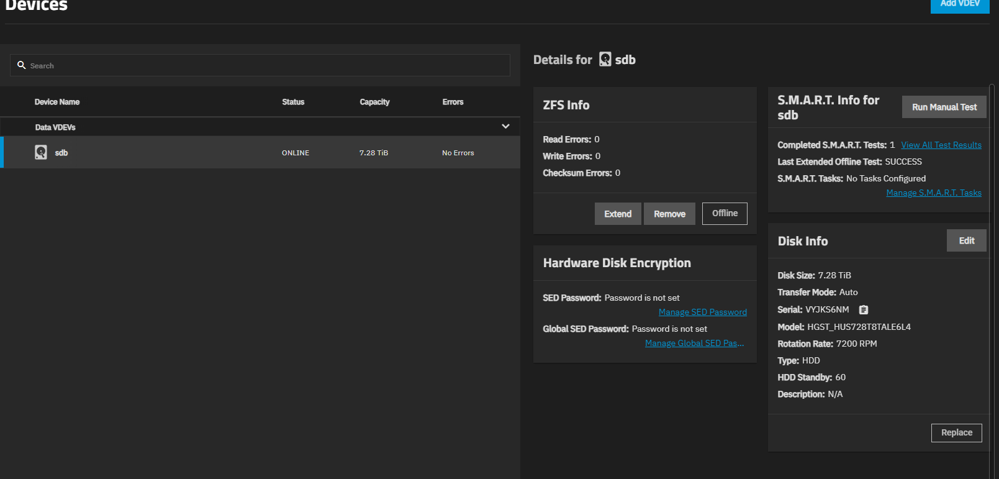Viewport: 999px width, 479px height.
Task: Click the Extend button
Action: pos(618,214)
